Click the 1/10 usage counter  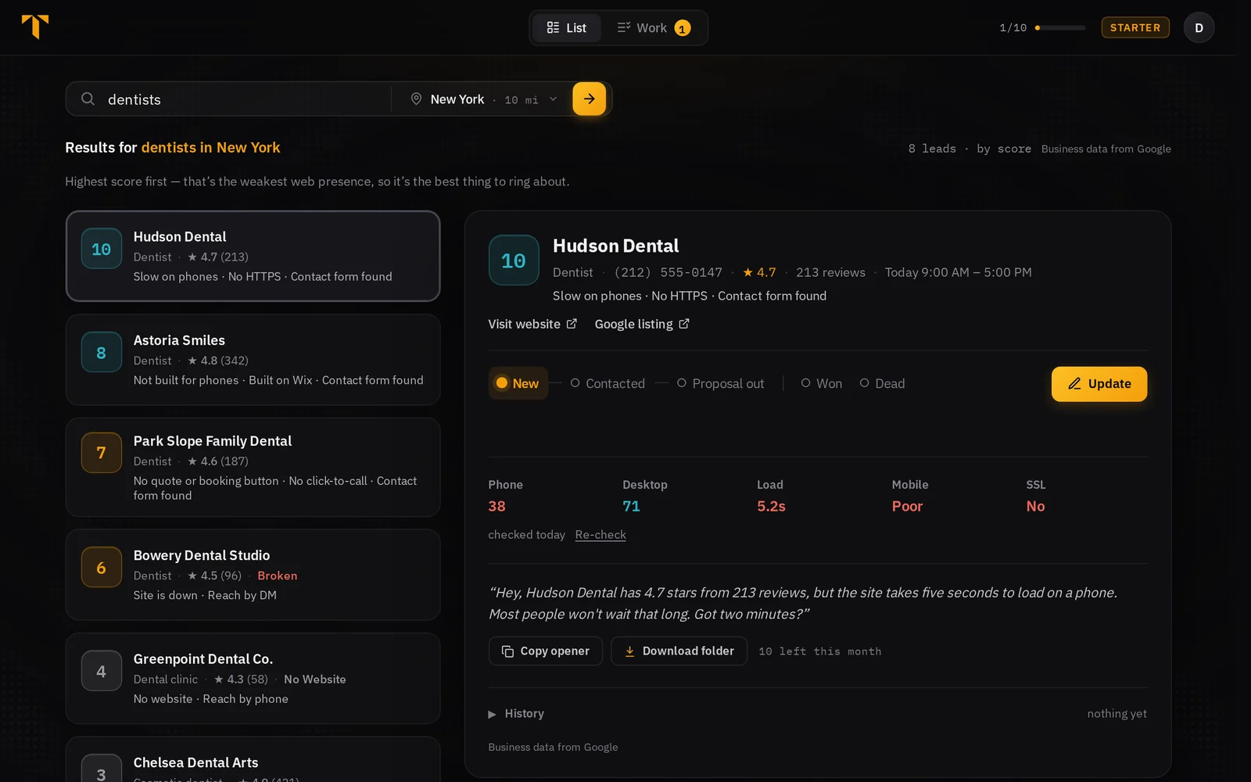(x=1013, y=28)
